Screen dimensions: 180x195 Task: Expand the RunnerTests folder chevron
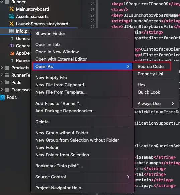coord(2,75)
